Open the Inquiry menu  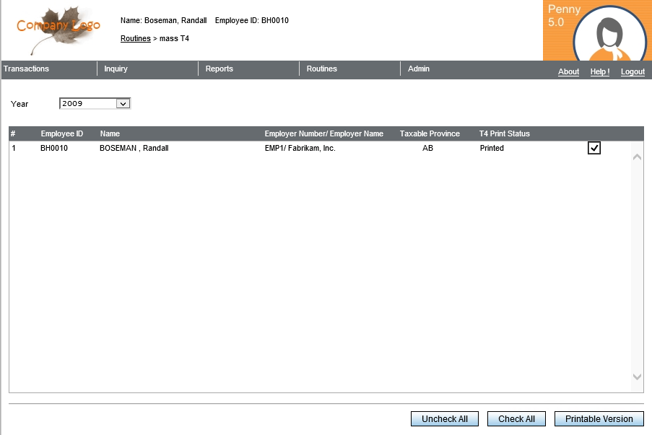point(116,69)
